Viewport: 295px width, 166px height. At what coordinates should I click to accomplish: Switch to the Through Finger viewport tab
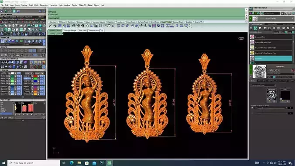70,30
